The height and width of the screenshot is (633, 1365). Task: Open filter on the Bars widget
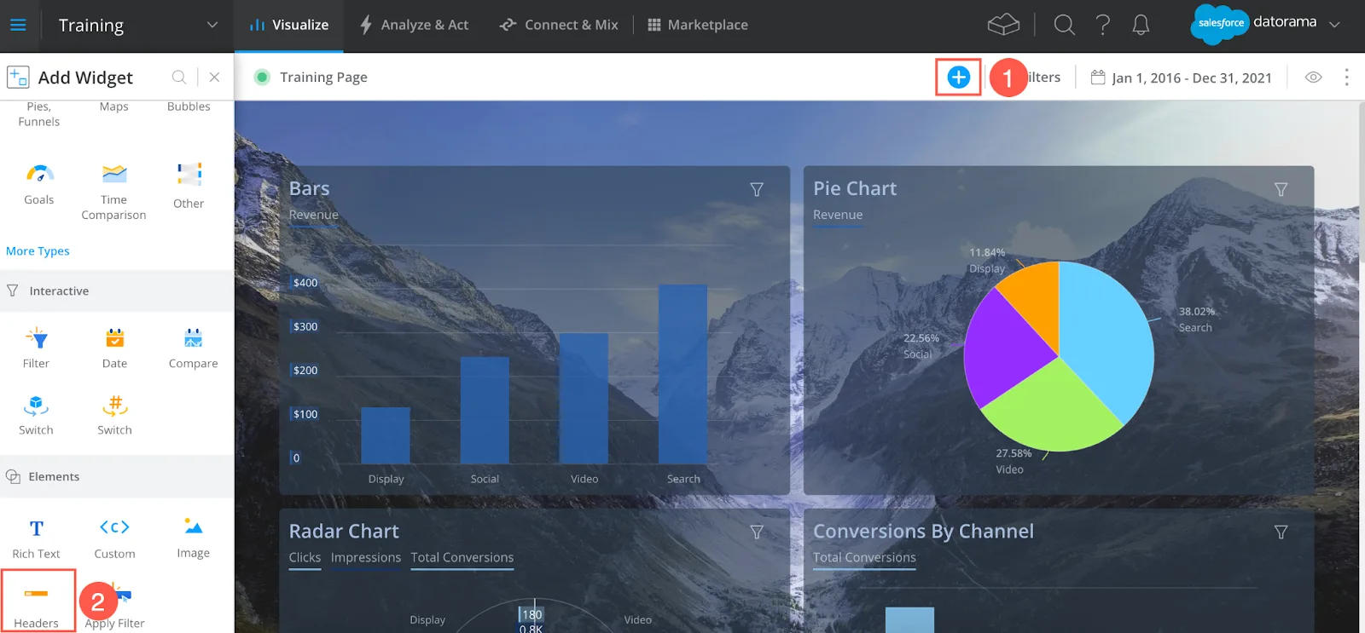[x=757, y=189]
